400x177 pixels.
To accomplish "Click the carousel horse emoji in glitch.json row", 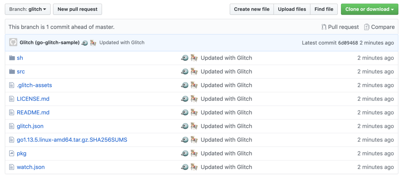I will (194, 126).
